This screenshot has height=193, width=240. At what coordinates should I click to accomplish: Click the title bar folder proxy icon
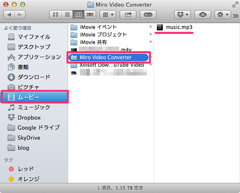[x=91, y=5]
